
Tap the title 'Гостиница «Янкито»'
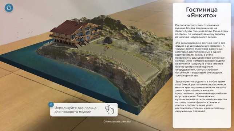point(202,12)
